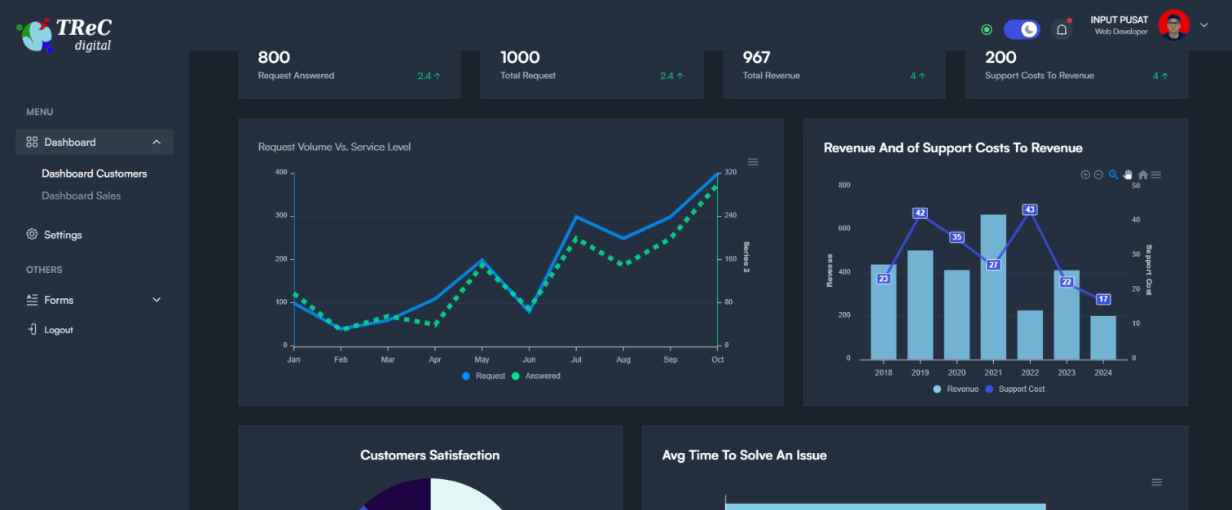Open the profile dropdown chevron
Image resolution: width=1232 pixels, height=510 pixels.
point(1205,24)
